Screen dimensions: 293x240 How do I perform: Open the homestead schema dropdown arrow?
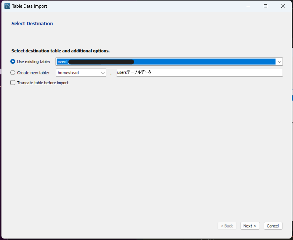(x=103, y=73)
